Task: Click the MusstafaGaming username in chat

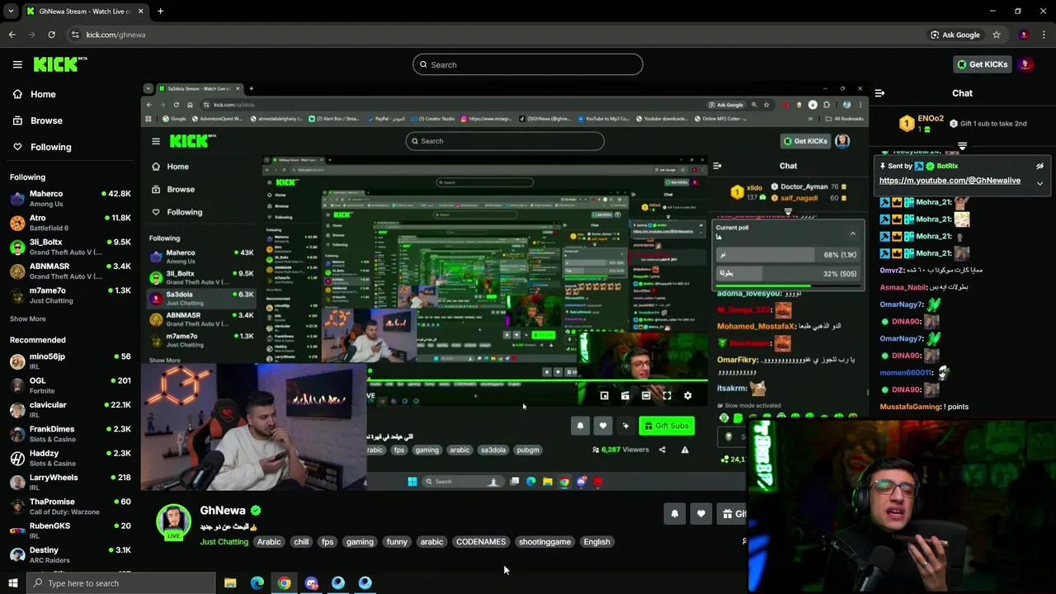Action: [x=911, y=407]
